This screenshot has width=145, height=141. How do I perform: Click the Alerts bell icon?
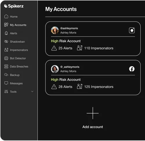(6, 33)
